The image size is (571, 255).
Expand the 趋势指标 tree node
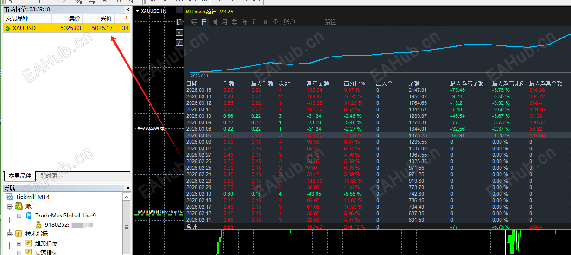[19, 243]
